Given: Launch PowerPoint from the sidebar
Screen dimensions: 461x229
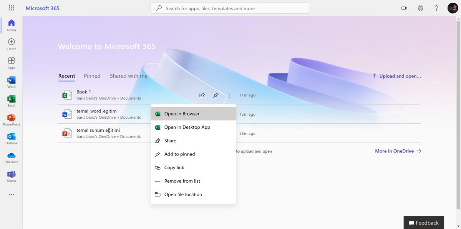Looking at the screenshot, I should tap(11, 119).
